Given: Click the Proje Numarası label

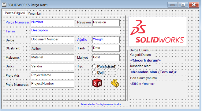Looking at the screenshot, I should click(x=17, y=85).
